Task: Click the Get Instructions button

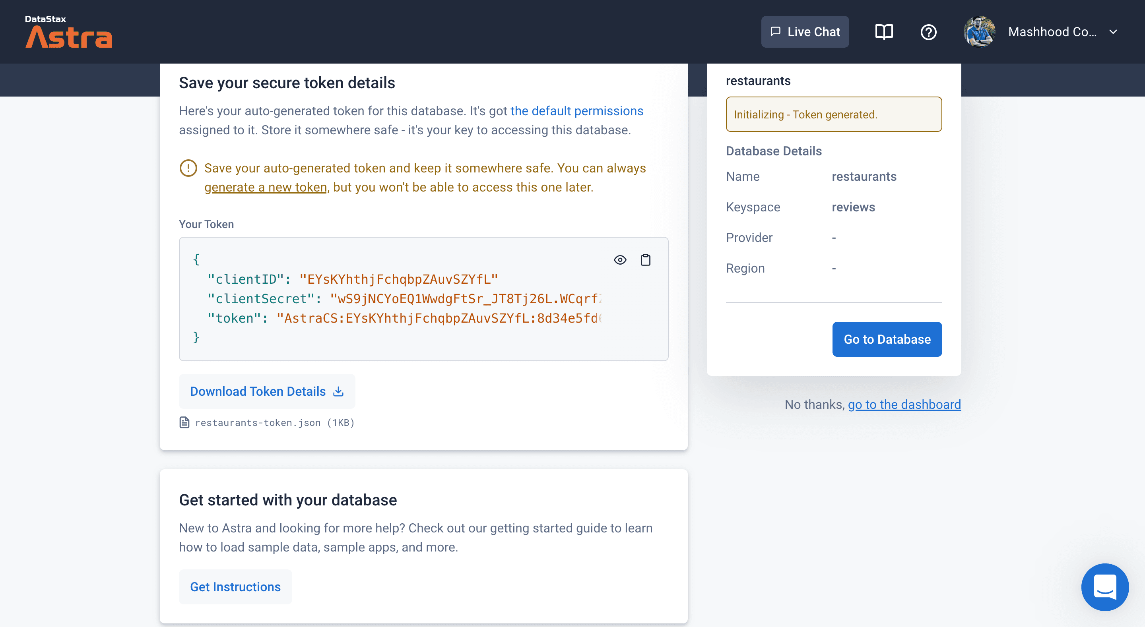Action: point(235,586)
